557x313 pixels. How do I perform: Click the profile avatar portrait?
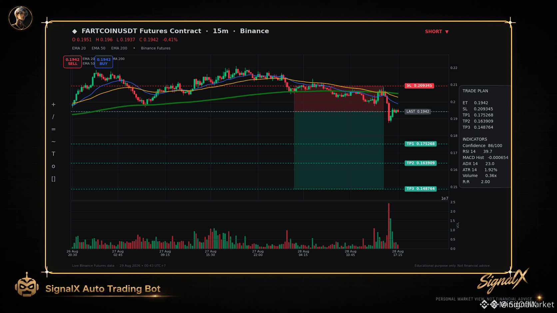click(20, 18)
